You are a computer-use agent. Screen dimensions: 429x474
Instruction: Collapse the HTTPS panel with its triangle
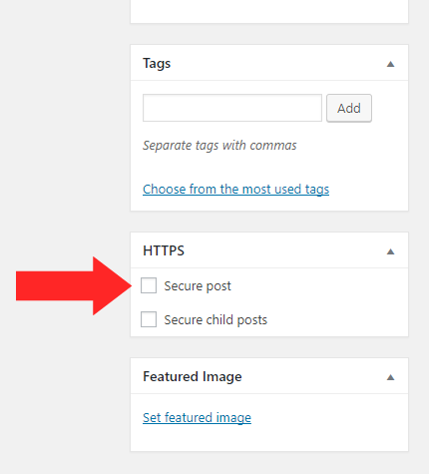pyautogui.click(x=391, y=251)
